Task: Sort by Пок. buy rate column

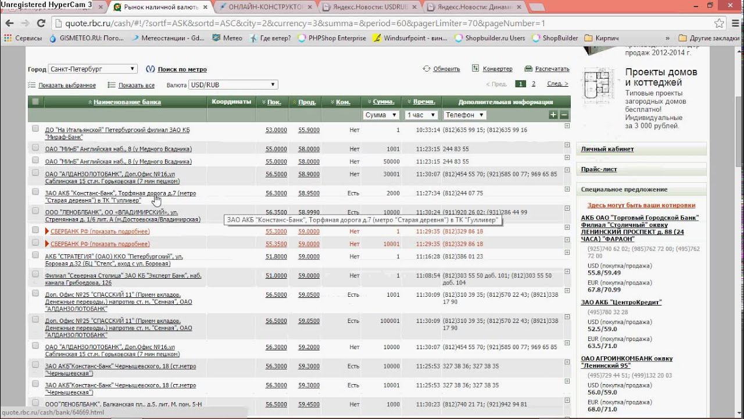Action: pyautogui.click(x=274, y=102)
